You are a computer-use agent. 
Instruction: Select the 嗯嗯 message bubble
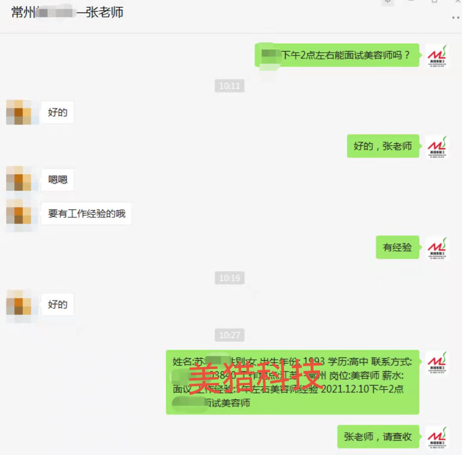click(58, 180)
